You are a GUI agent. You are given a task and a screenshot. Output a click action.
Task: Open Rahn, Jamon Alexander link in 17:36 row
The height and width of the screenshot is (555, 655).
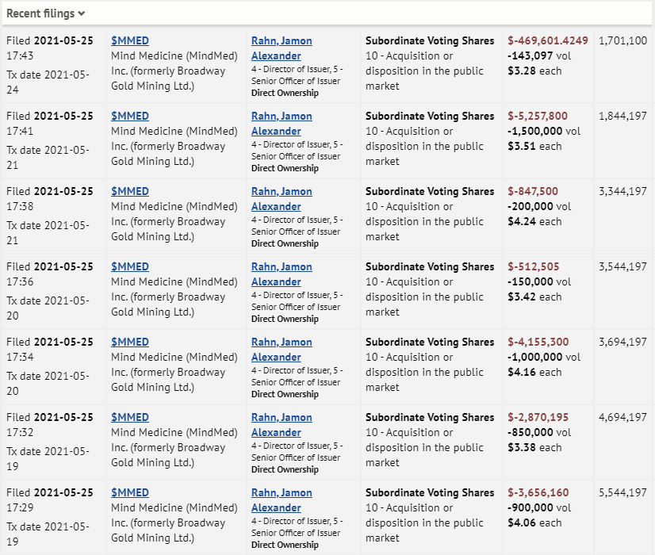coord(282,274)
